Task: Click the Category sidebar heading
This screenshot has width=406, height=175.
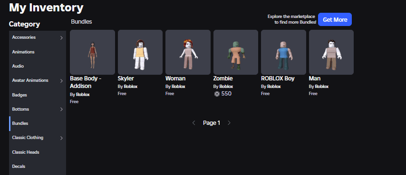Action: 24,24
